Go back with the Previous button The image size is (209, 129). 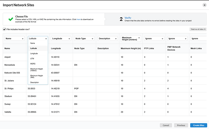[181, 125]
